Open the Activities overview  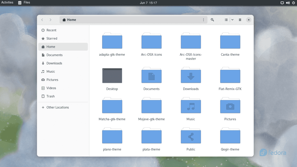(x=7, y=3)
